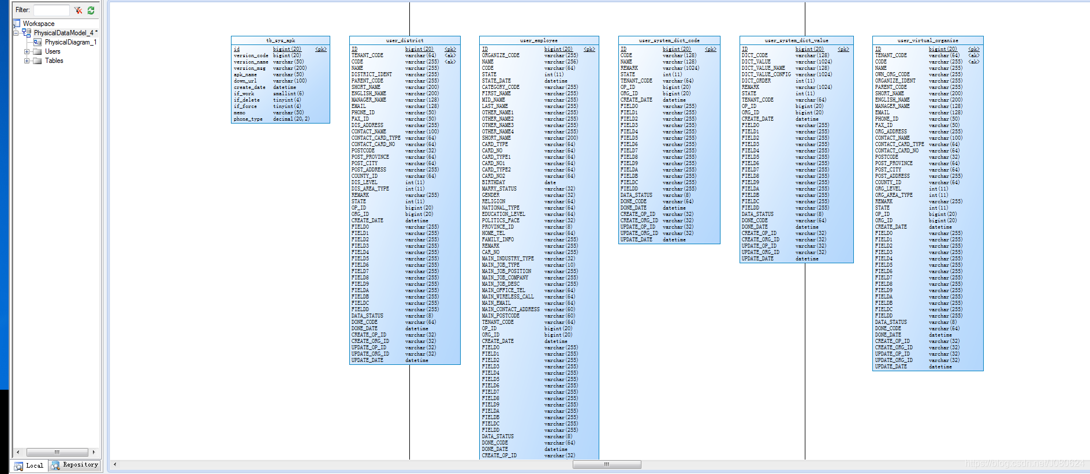Image resolution: width=1090 pixels, height=474 pixels.
Task: Click the browser panel left scroll arrow
Action: 18,452
